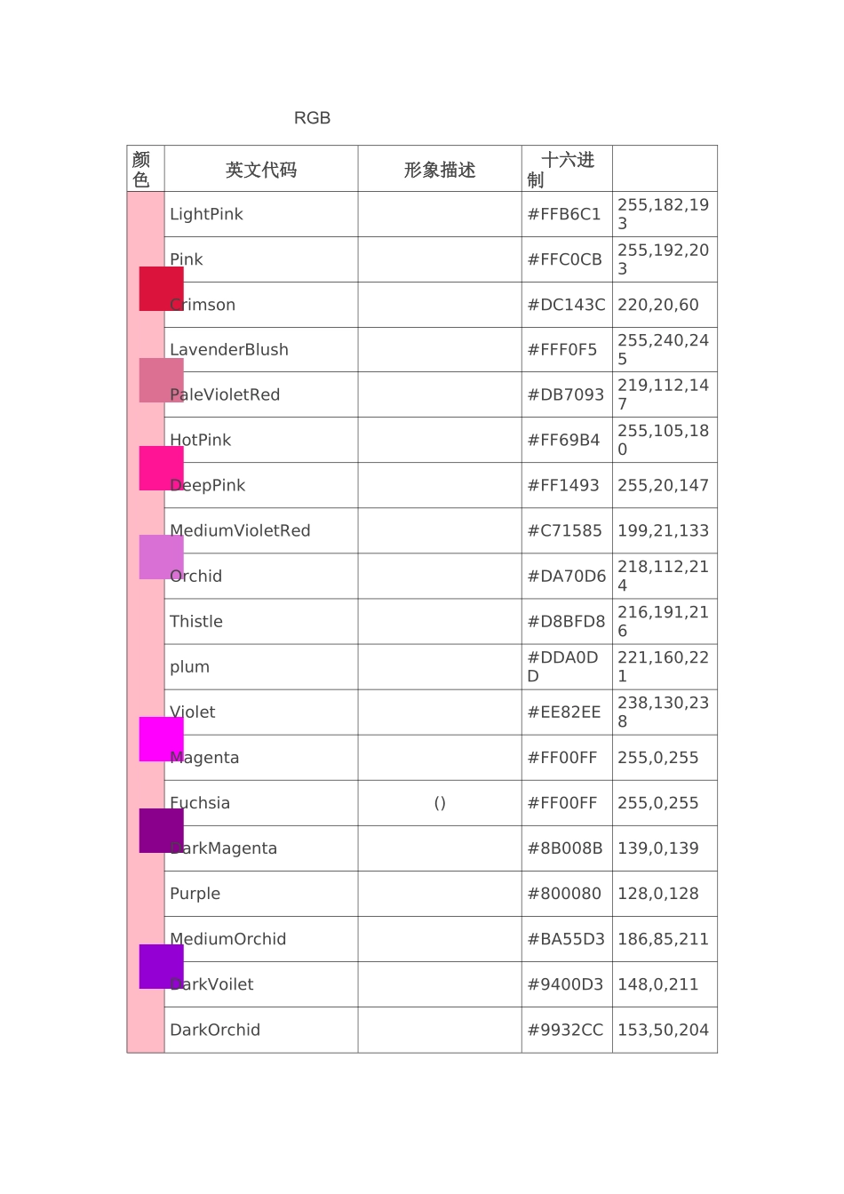This screenshot has width=844, height=1194.
Task: Select the plum color name cell
Action: [190, 667]
